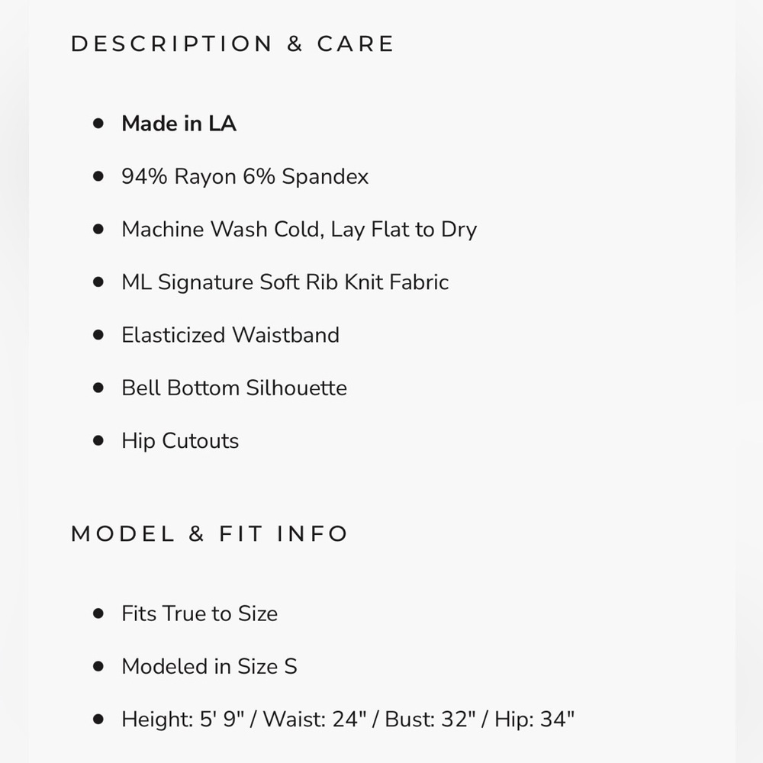The image size is (763, 763).
Task: Click ML Signature Soft Rib Knit Fabric
Action: [285, 282]
